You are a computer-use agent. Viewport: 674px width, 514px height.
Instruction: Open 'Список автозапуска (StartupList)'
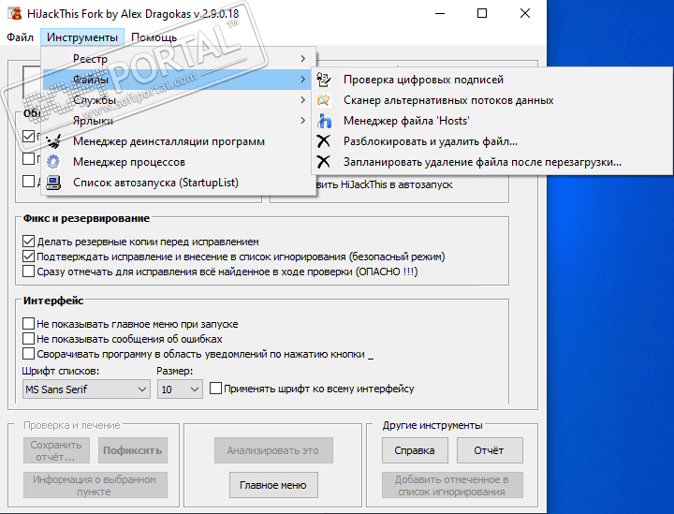click(179, 183)
